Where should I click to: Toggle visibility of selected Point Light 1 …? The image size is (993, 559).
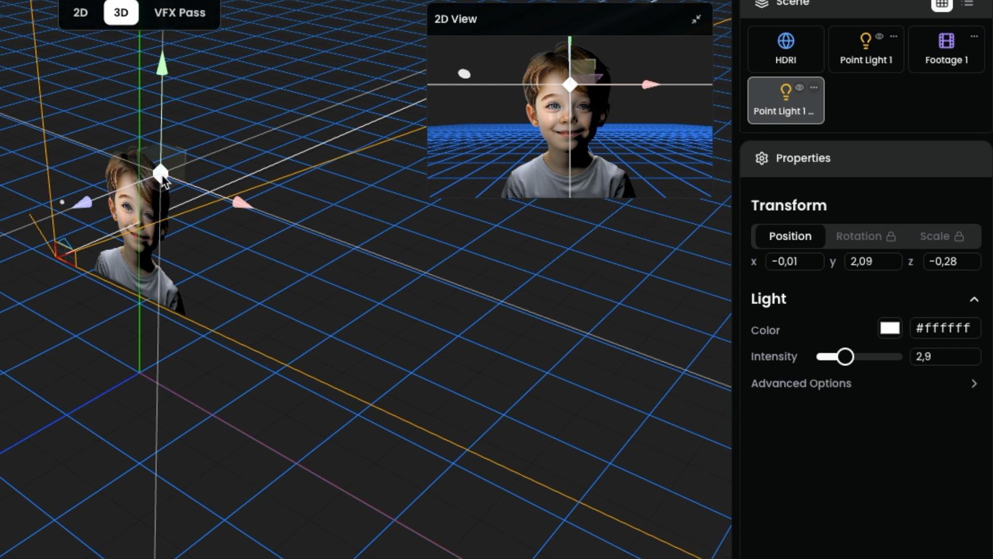tap(799, 87)
